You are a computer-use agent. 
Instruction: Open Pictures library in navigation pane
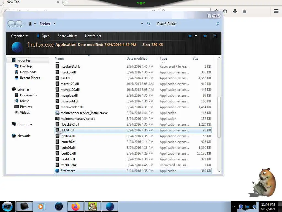click(x=26, y=107)
